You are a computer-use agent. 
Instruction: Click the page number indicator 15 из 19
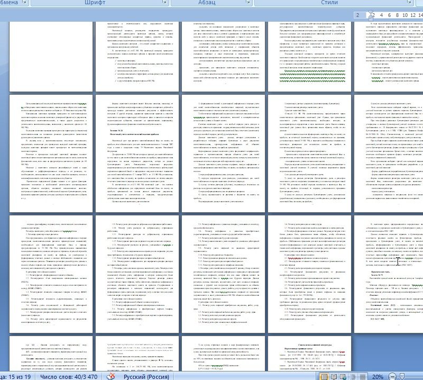(16, 375)
